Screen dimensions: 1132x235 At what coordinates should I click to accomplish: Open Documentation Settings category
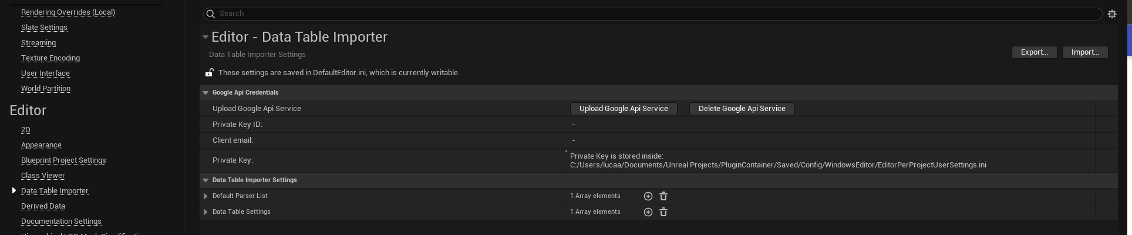click(x=61, y=221)
